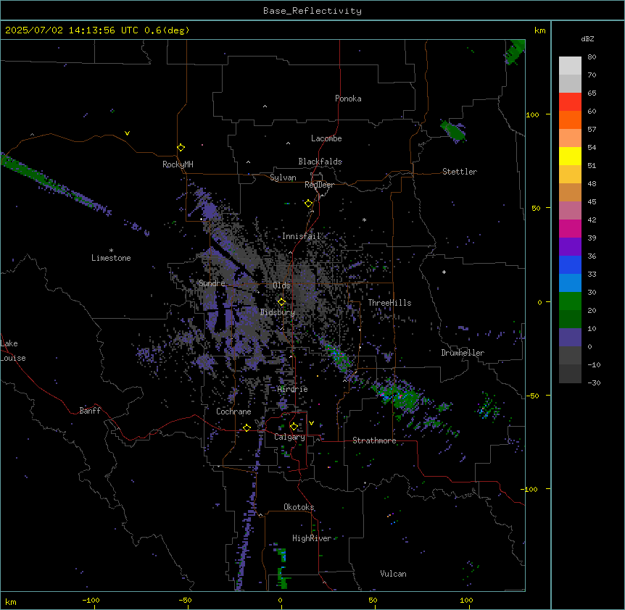Select the magenta 39–42 dBZ legend swatch
The height and width of the screenshot is (610, 625).
pos(570,228)
